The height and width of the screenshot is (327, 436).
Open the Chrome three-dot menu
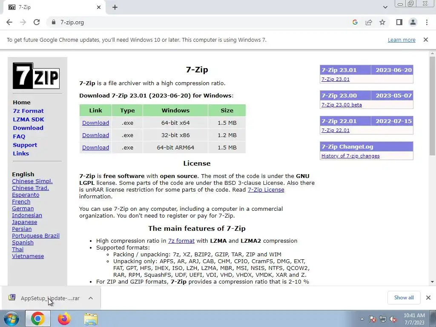427,22
